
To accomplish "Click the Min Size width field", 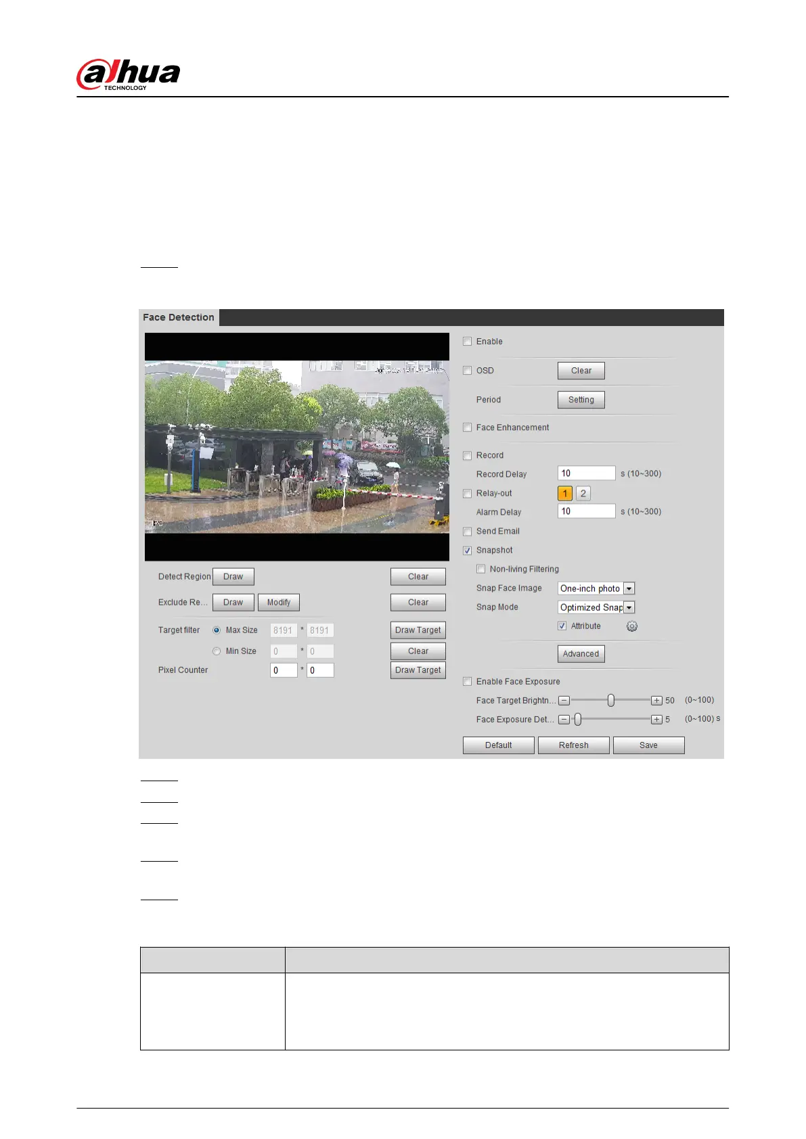I will (284, 651).
